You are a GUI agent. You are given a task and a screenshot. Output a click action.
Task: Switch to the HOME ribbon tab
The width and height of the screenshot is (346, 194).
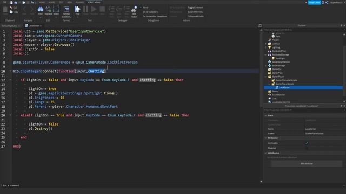42,2
